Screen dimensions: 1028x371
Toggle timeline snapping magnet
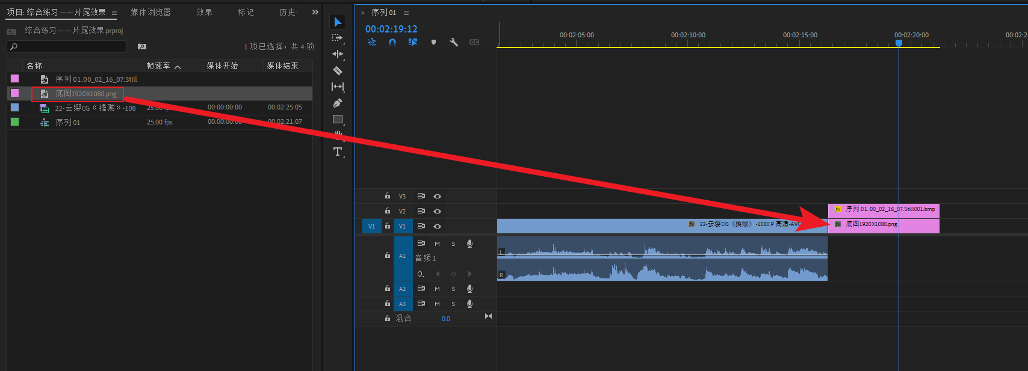[392, 42]
